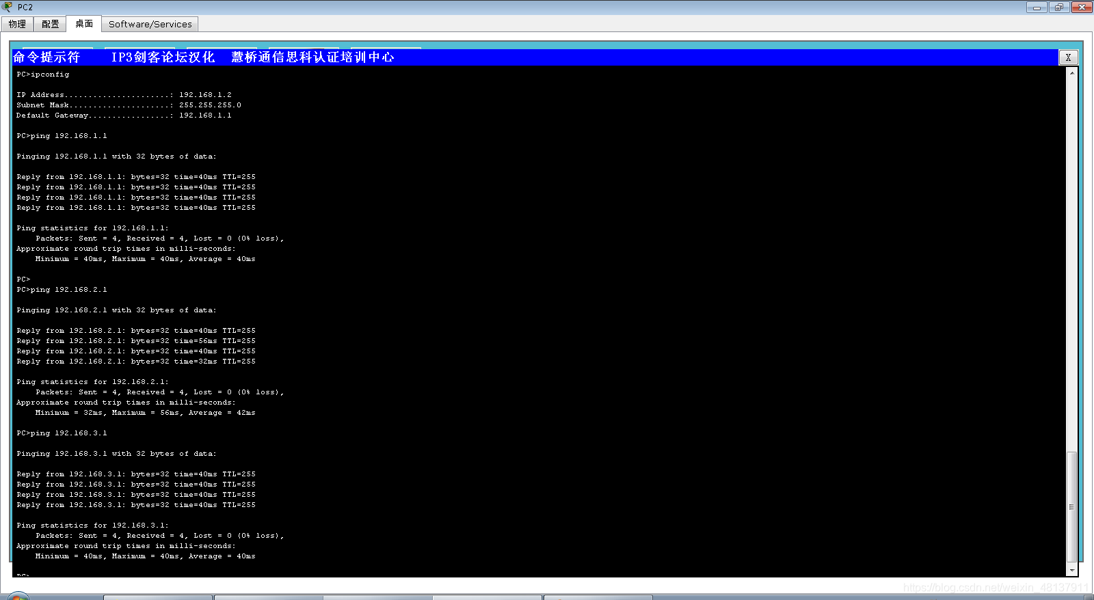Click 'Ping statistics for 192.168.1.1' line
This screenshot has width=1094, height=600.
click(92, 228)
